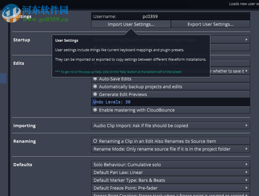
Task: Click the Defaults section label
Action: (x=22, y=165)
